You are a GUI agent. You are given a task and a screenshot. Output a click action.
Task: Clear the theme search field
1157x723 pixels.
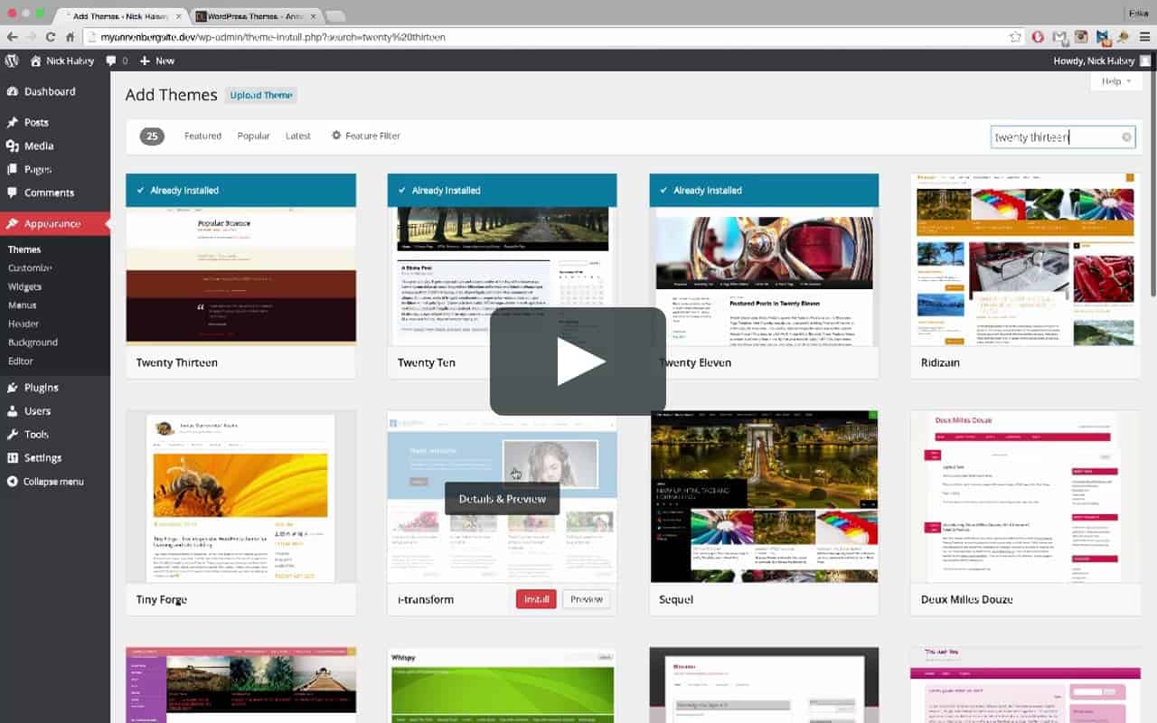pos(1126,137)
